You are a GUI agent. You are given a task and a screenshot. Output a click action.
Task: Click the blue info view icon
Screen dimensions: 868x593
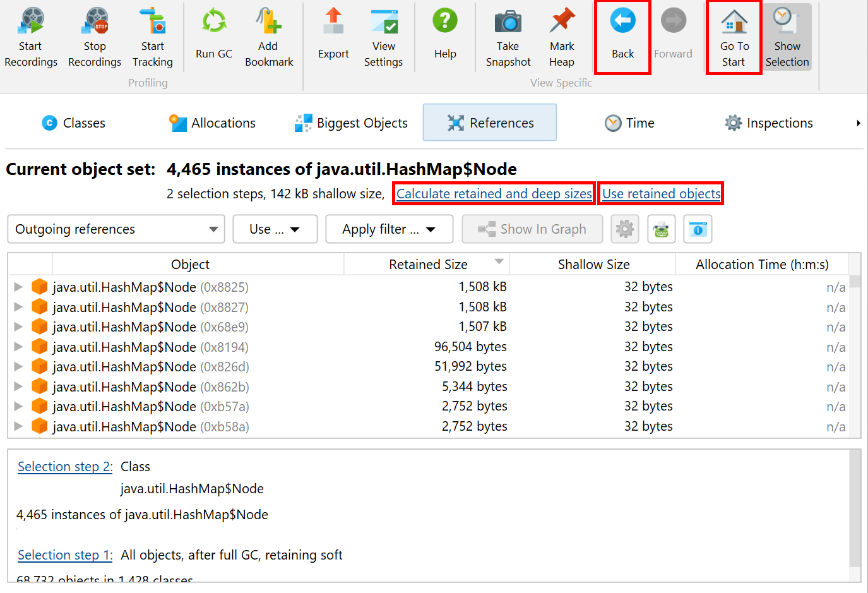point(698,229)
